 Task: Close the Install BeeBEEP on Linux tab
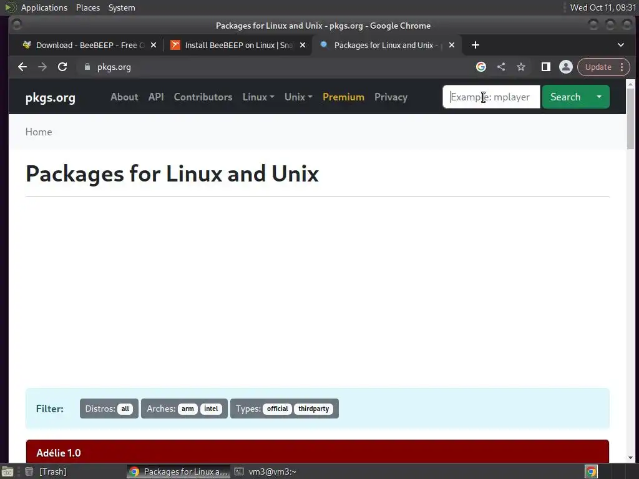click(303, 45)
